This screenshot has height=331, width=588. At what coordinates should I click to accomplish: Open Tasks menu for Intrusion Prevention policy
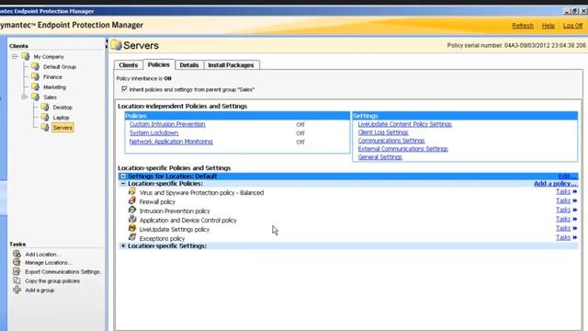pyautogui.click(x=566, y=210)
